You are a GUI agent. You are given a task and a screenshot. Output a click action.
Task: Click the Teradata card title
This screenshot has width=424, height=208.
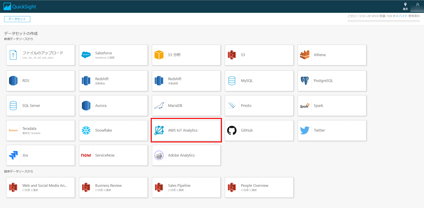(29, 129)
